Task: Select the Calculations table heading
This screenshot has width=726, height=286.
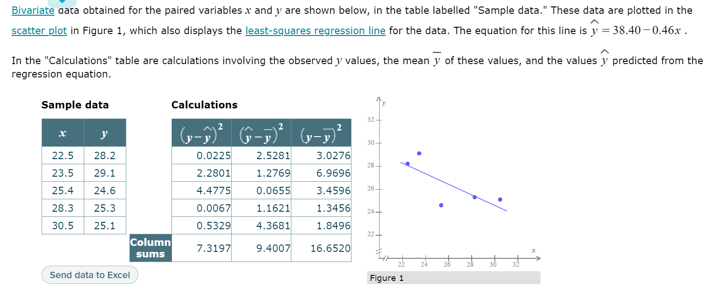Action: coord(204,105)
